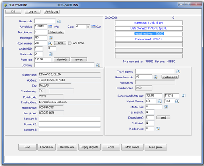Select the Date changed info line
This screenshot has height=166, width=204.
[149, 28]
